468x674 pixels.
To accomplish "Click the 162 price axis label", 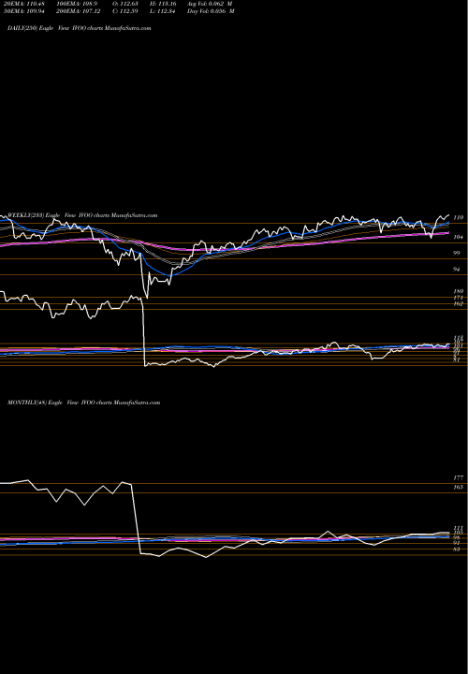I will [x=458, y=303].
